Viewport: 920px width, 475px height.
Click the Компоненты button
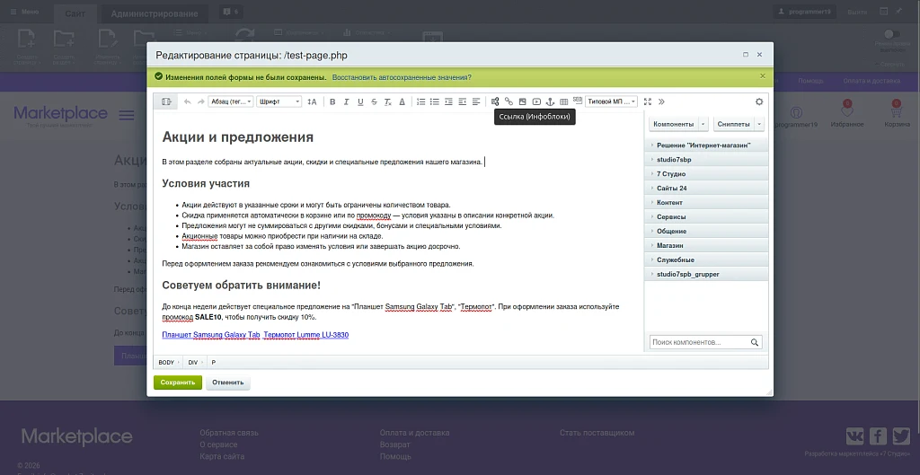pos(673,124)
